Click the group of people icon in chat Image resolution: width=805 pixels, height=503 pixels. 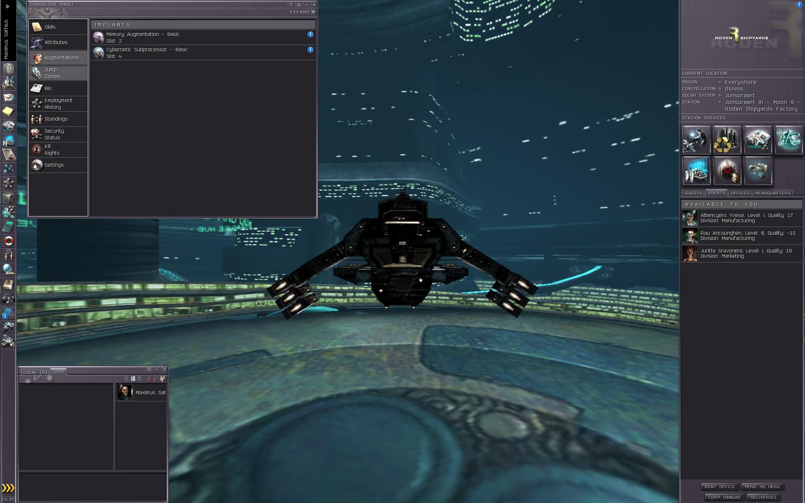coord(163,379)
